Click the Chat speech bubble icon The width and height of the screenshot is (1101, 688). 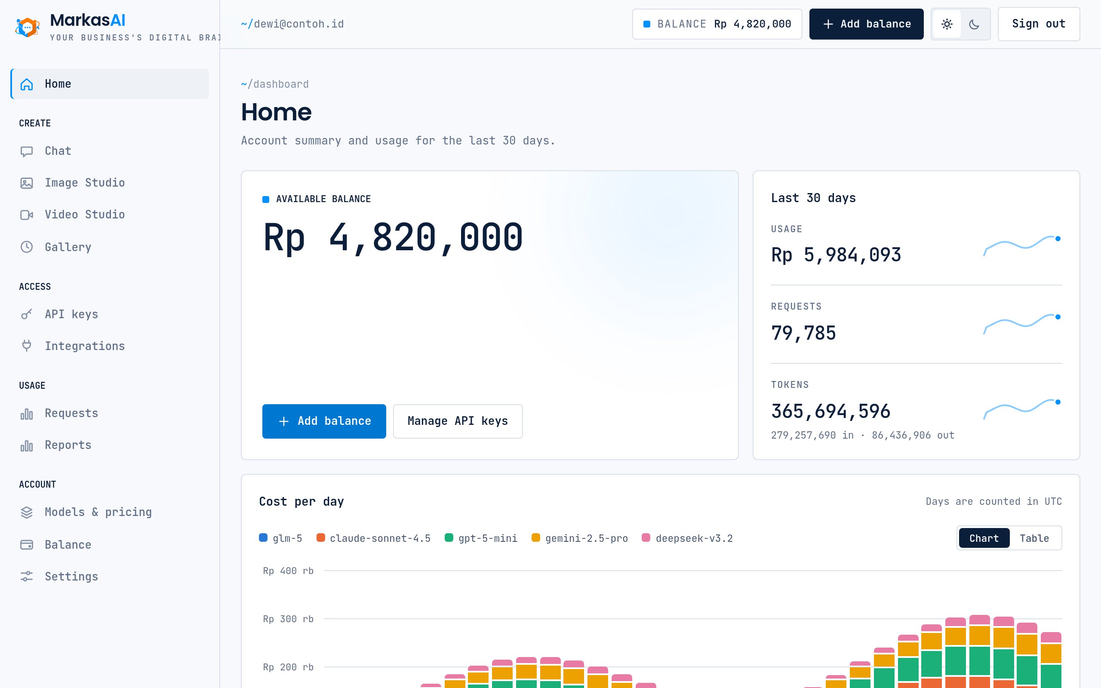[27, 151]
